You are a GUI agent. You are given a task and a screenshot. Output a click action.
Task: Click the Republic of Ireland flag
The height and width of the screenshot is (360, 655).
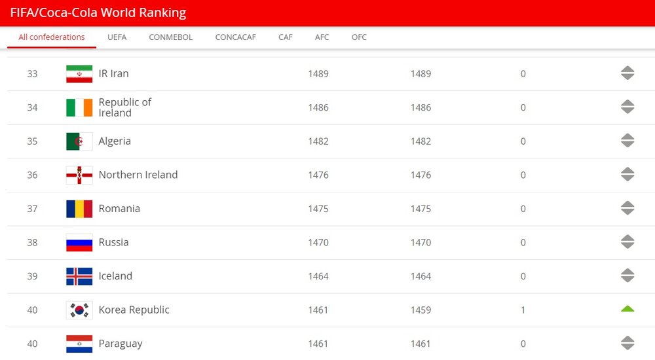[79, 108]
